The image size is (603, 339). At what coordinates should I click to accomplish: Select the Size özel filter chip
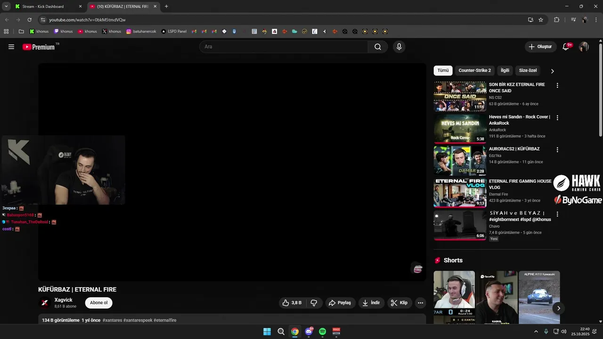click(x=528, y=71)
